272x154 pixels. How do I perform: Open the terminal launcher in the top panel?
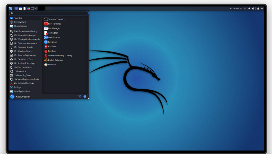click(32, 8)
